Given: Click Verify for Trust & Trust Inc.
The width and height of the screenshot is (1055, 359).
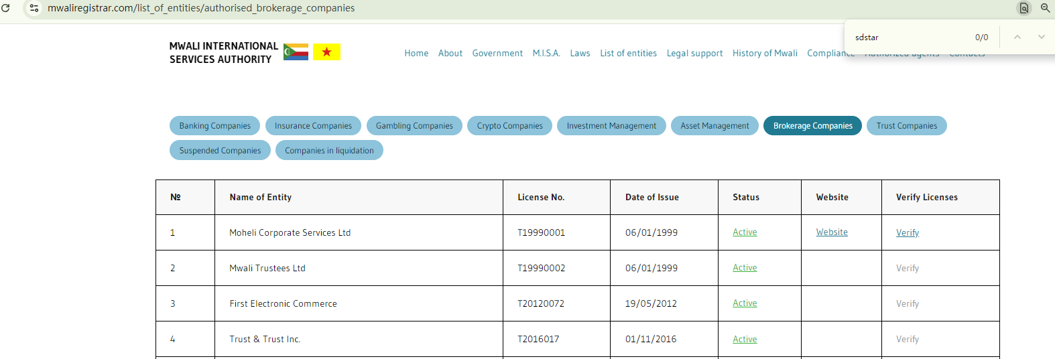Looking at the screenshot, I should 908,340.
